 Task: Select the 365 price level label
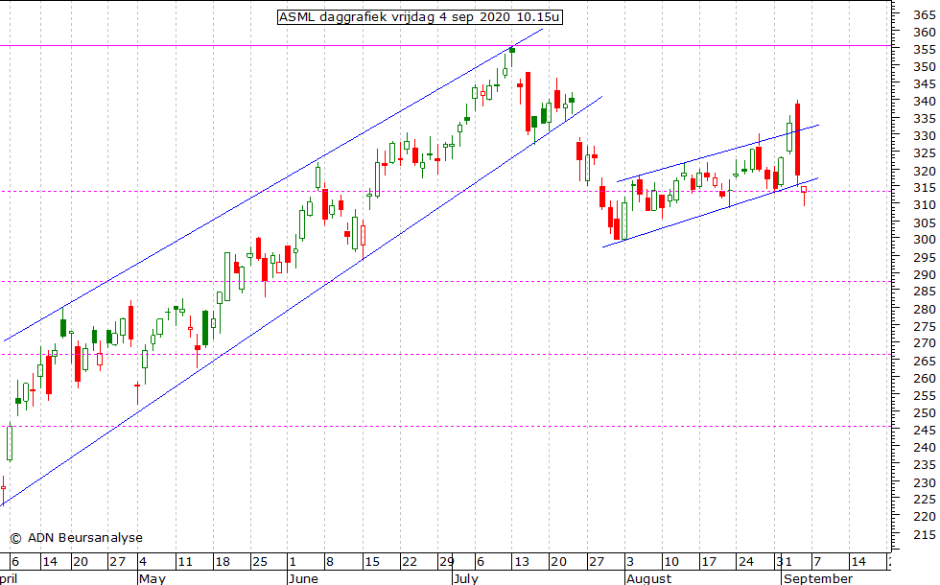924,14
